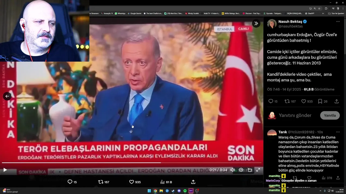Click zoom magnifier icon in address bar

click(x=315, y=9)
